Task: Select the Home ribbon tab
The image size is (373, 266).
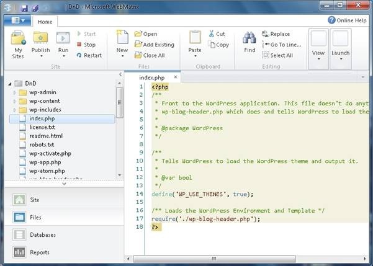Action: [x=45, y=21]
